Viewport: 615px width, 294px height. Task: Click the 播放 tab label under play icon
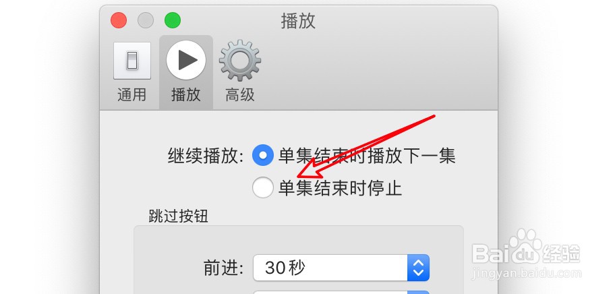point(186,95)
